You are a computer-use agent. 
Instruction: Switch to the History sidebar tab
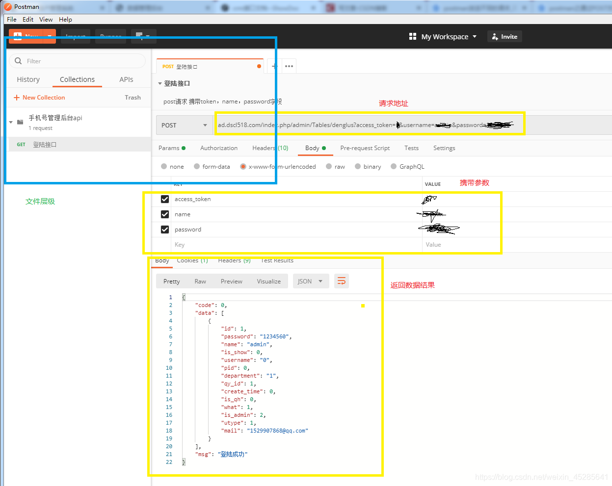pyautogui.click(x=28, y=79)
